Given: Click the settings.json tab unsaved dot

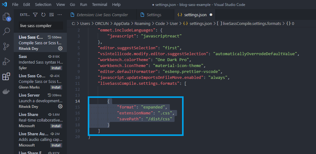Looking at the screenshot, I should 211,15.
